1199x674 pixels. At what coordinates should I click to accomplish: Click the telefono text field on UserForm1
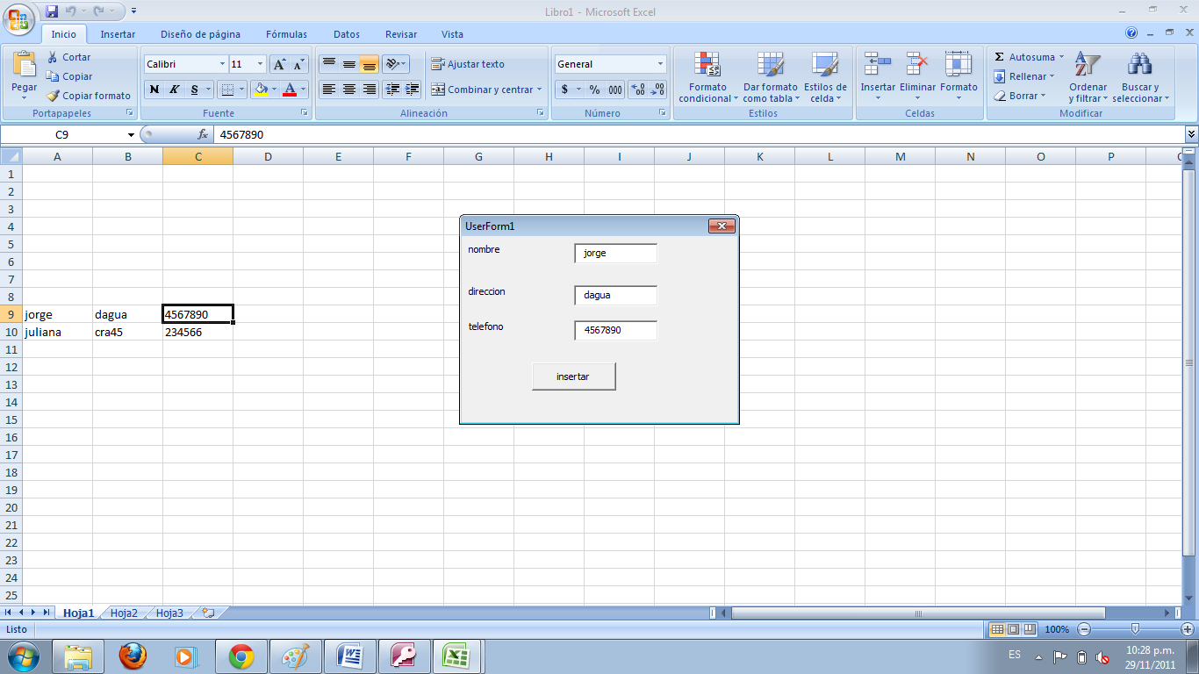tap(615, 330)
